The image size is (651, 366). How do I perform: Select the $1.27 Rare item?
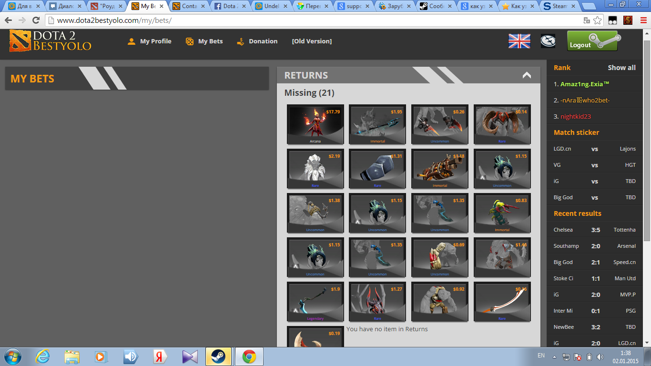pyautogui.click(x=377, y=302)
